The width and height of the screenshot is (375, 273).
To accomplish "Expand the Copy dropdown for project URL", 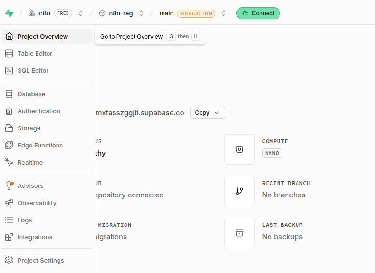I will pos(208,113).
